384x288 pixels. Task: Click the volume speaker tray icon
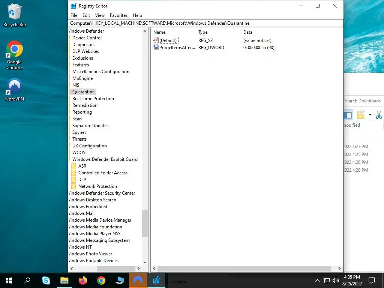pos(336,280)
